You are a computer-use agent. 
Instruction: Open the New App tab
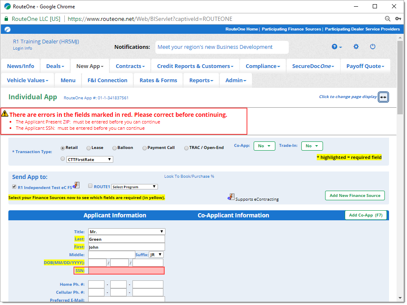pyautogui.click(x=90, y=66)
